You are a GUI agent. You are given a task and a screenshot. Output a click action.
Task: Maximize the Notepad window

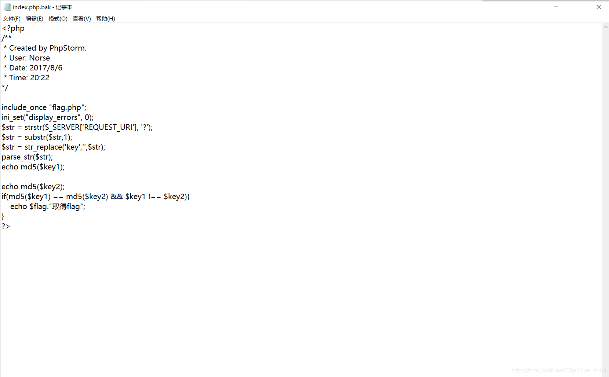tap(577, 7)
